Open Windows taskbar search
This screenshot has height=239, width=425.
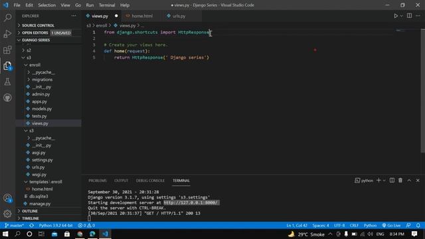pyautogui.click(x=18, y=234)
